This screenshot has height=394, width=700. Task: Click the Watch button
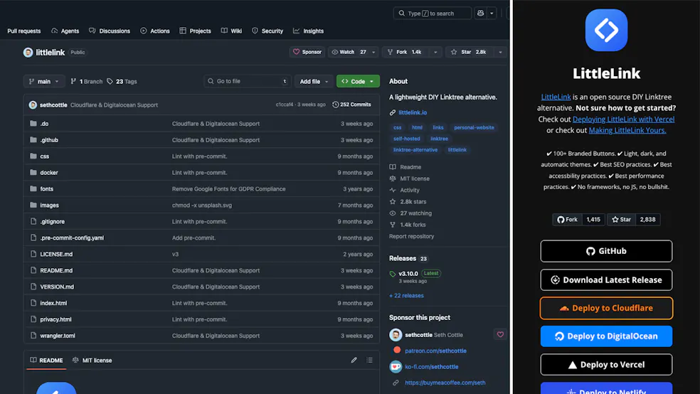click(348, 52)
